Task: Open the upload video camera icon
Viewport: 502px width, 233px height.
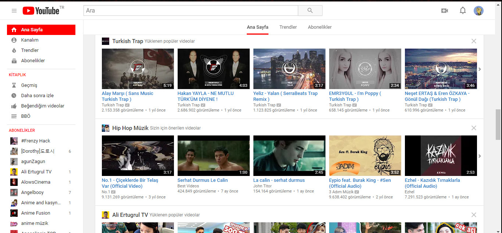Action: [445, 11]
